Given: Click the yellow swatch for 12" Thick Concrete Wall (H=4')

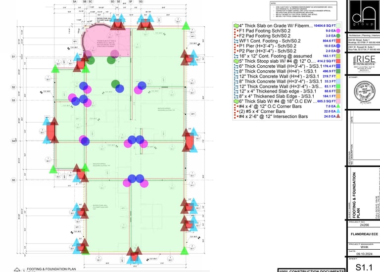Looking at the screenshot, I should tap(338, 76).
